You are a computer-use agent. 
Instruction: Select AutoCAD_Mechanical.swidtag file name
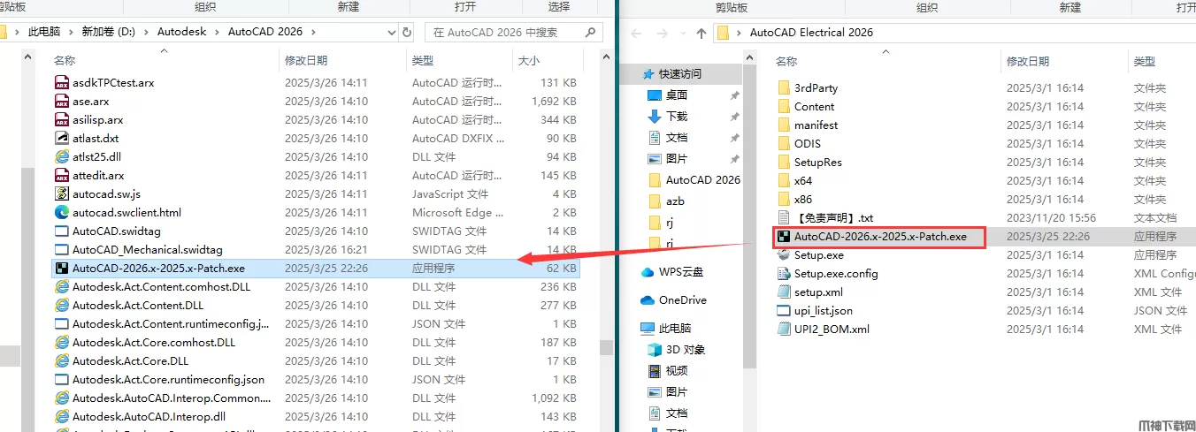(148, 249)
